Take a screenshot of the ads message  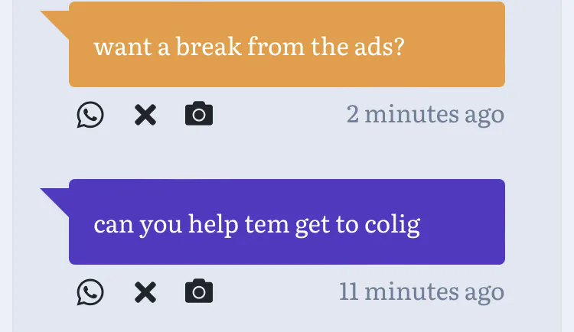pyautogui.click(x=199, y=115)
